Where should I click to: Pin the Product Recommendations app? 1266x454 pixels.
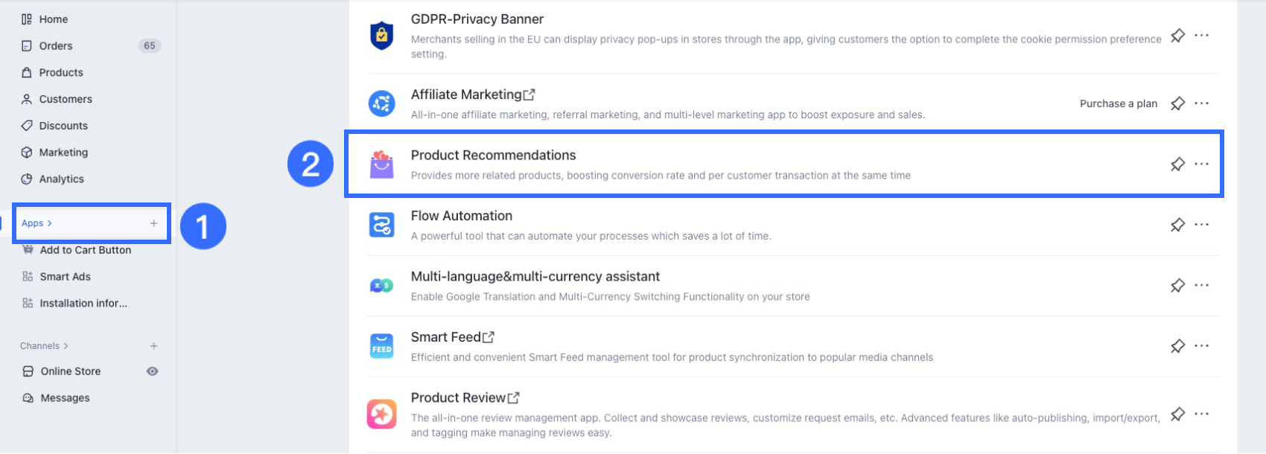pyautogui.click(x=1177, y=164)
